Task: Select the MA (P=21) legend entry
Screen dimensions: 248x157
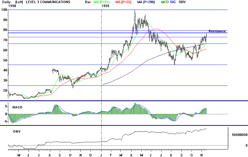Action: (102, 2)
